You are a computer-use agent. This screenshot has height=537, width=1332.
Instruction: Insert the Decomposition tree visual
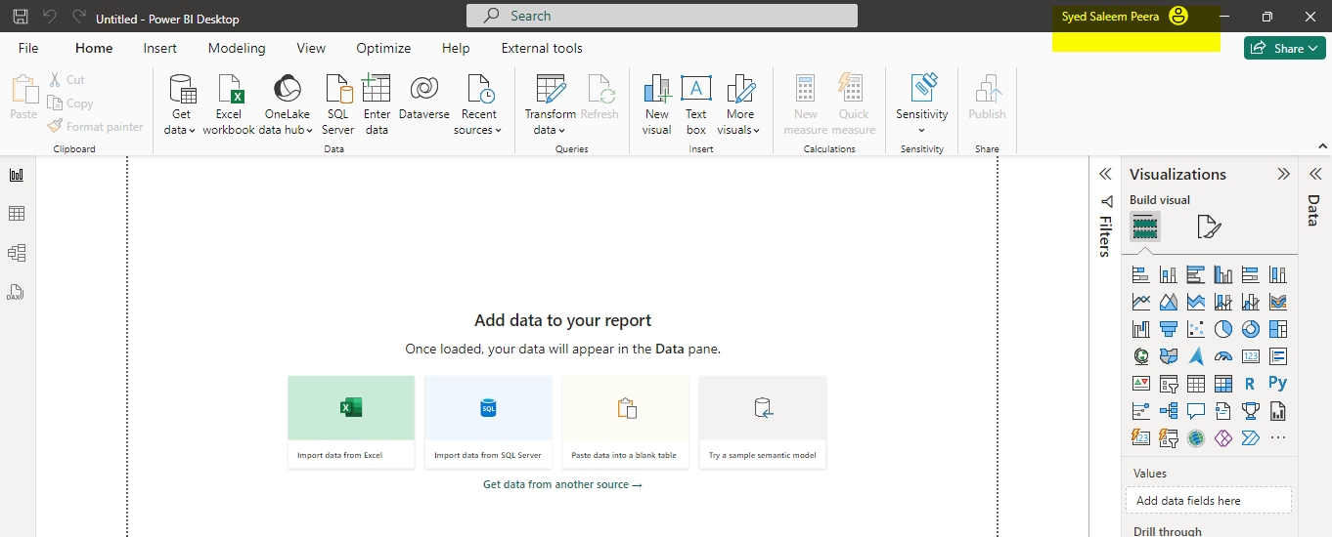click(x=1168, y=411)
